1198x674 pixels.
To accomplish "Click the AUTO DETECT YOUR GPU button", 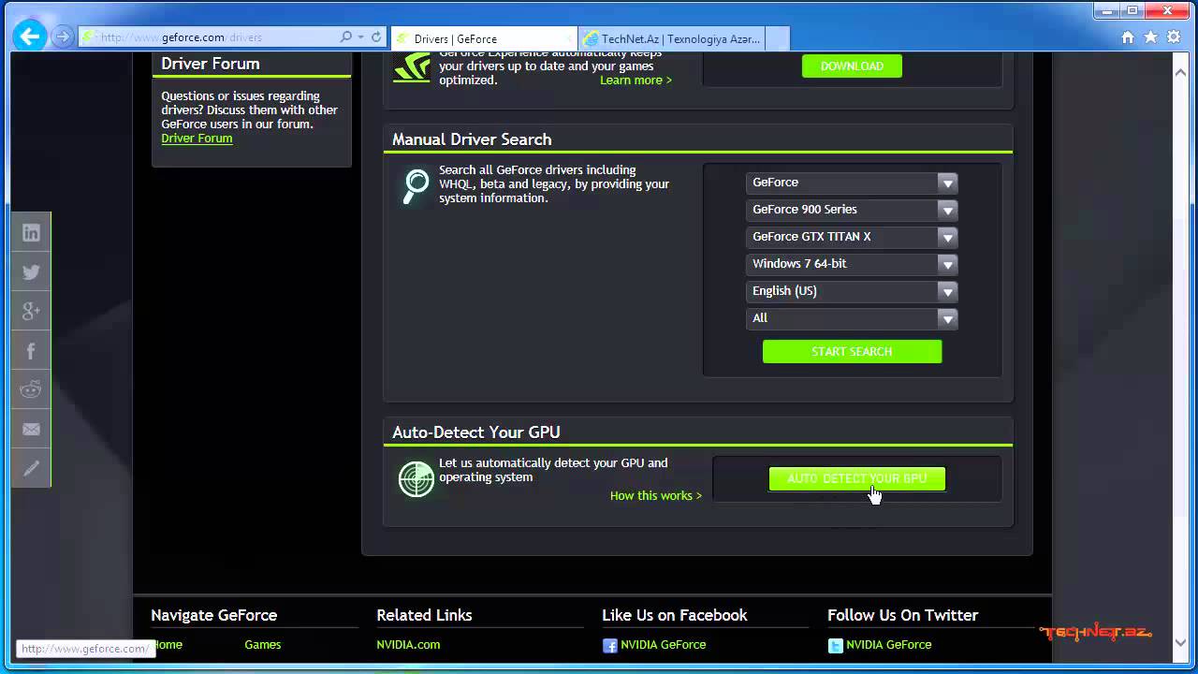I will 856,478.
